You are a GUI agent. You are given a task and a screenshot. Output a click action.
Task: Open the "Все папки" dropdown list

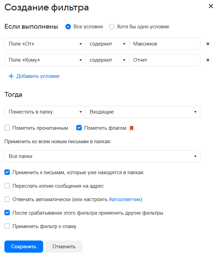[102, 156]
